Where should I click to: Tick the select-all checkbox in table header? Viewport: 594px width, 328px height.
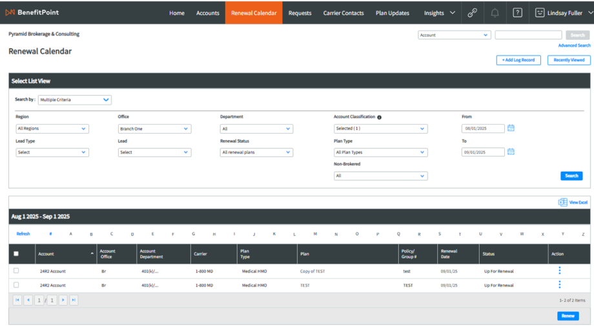coord(16,254)
